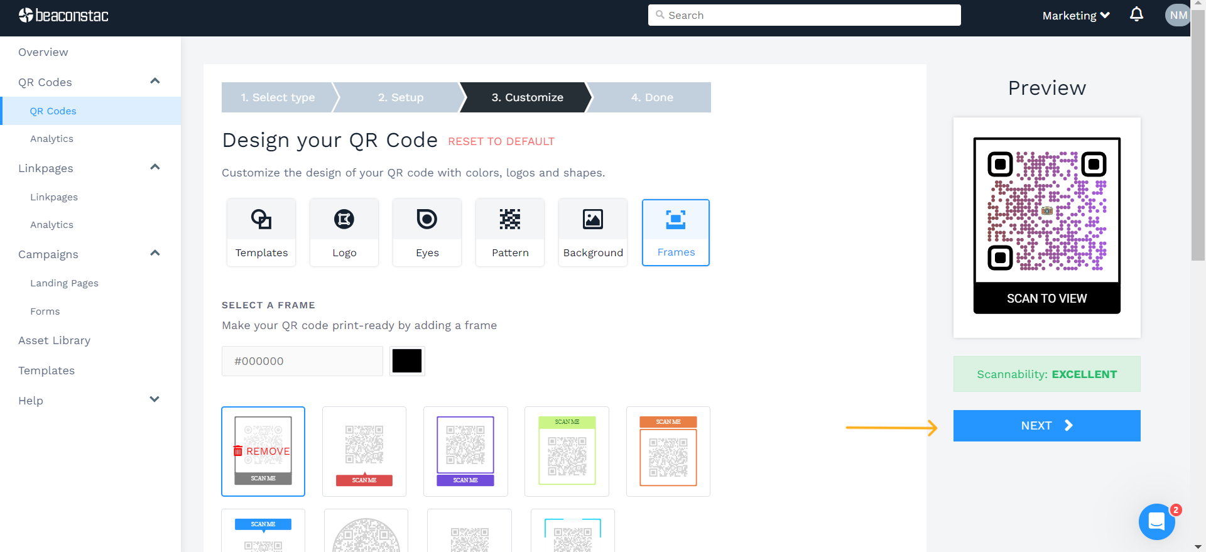The height and width of the screenshot is (552, 1206).
Task: Select the circular frame thumbnail
Action: tap(366, 531)
